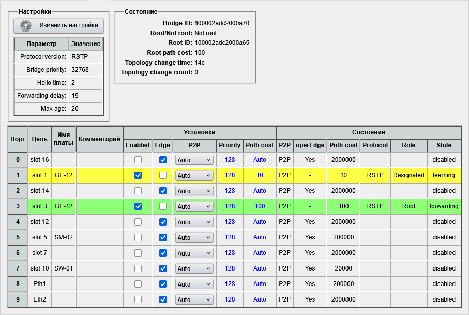Image resolution: width=469 pixels, height=315 pixels.
Task: Toggle Edge checkbox for port 9 Eth2
Action: click(x=163, y=299)
